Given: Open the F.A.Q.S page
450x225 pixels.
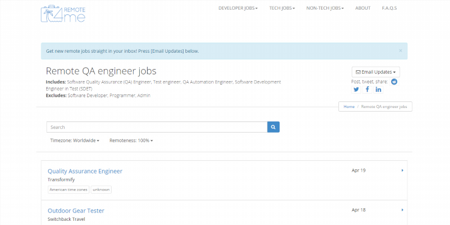Looking at the screenshot, I should point(389,8).
